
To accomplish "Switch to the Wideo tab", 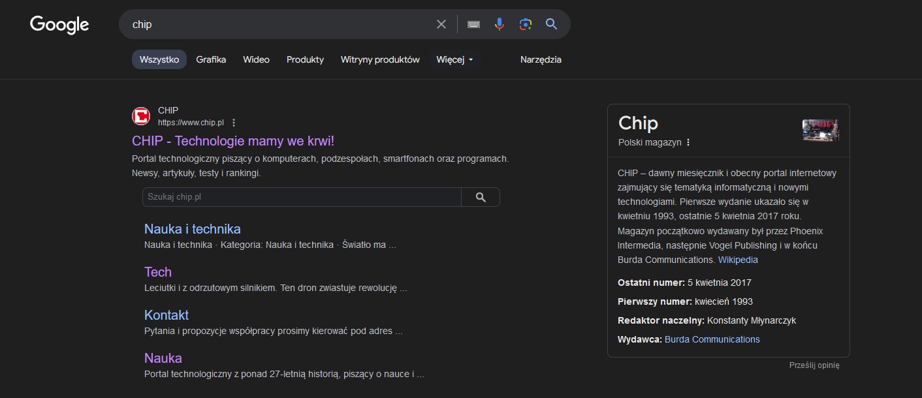I will point(256,59).
